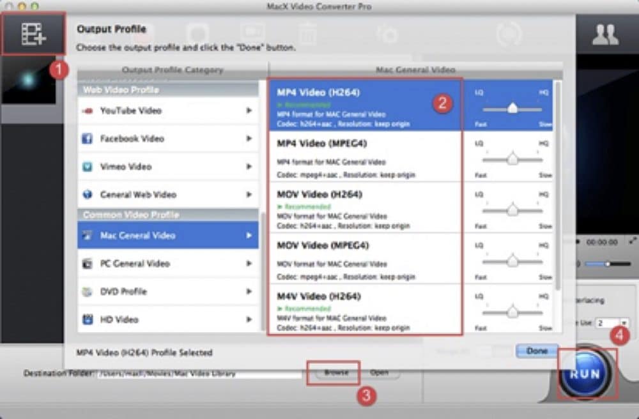Click the Mac General Video icon
Screen dimensions: 639x419
(87, 235)
